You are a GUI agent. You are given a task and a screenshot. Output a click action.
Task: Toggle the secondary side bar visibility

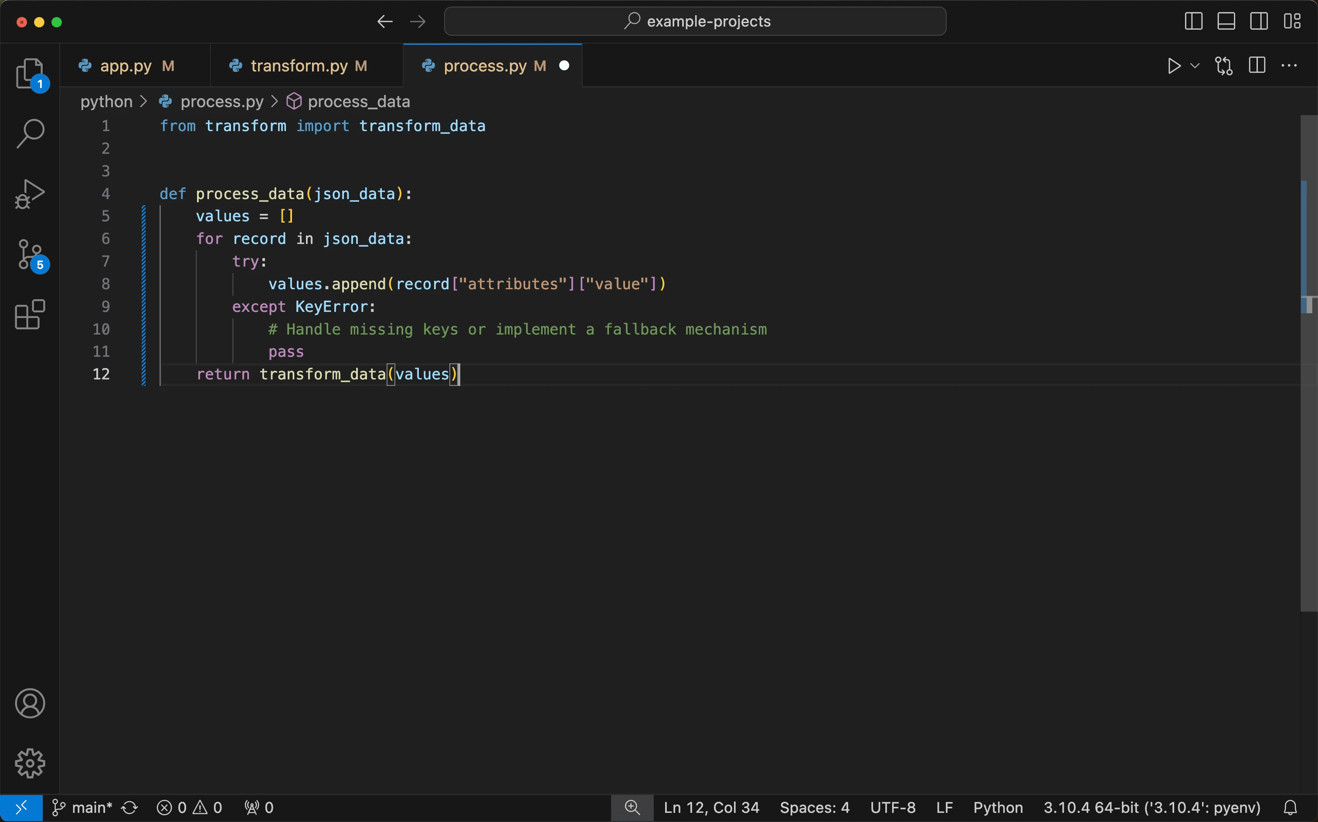[x=1259, y=22]
